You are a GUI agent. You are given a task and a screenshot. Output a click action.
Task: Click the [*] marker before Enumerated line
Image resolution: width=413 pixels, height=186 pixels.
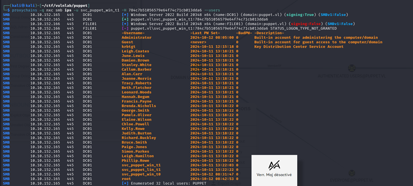125,183
